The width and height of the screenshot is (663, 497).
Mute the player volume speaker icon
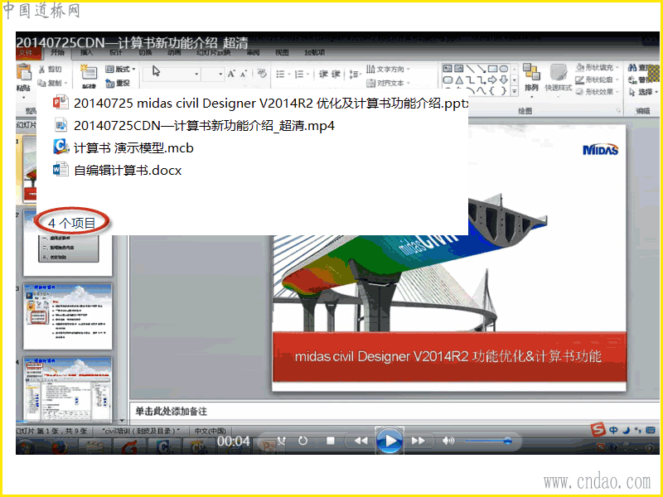point(448,441)
